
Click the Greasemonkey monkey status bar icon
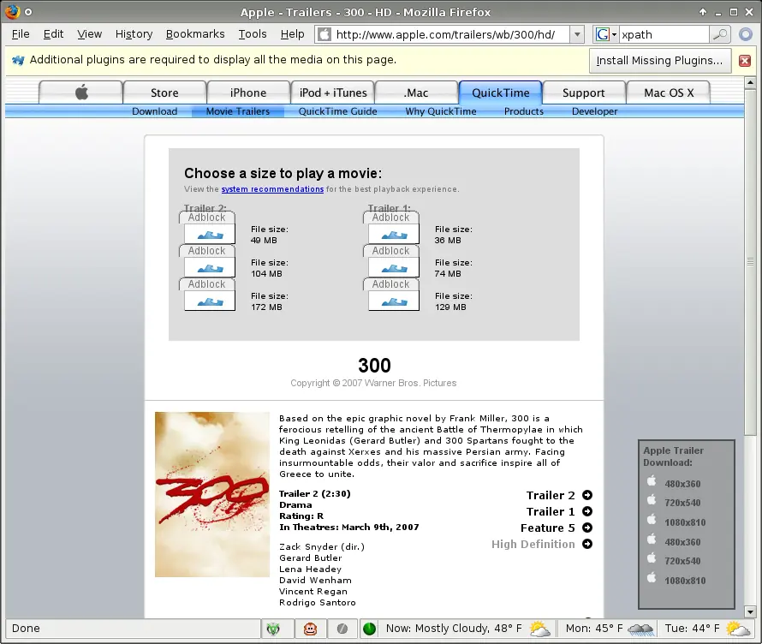pyautogui.click(x=310, y=629)
